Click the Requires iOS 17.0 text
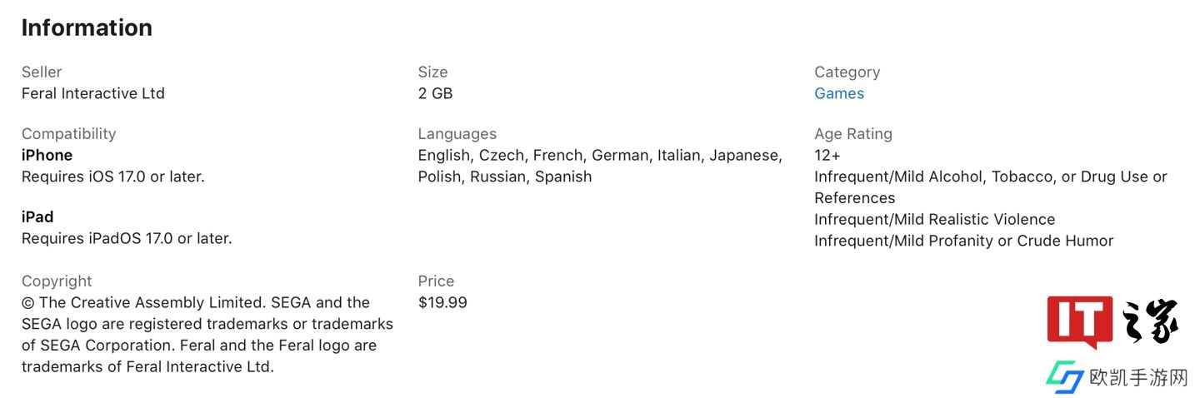The height and width of the screenshot is (398, 1200). pyautogui.click(x=112, y=177)
